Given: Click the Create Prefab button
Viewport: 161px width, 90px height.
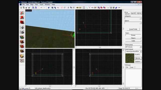Looking at the screenshot, I should coord(133,29).
